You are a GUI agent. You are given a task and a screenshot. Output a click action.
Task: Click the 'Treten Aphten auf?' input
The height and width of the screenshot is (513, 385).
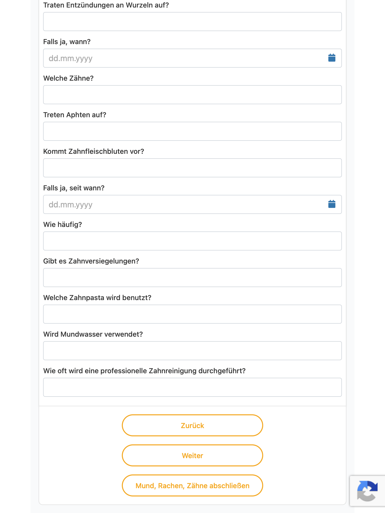pos(192,131)
